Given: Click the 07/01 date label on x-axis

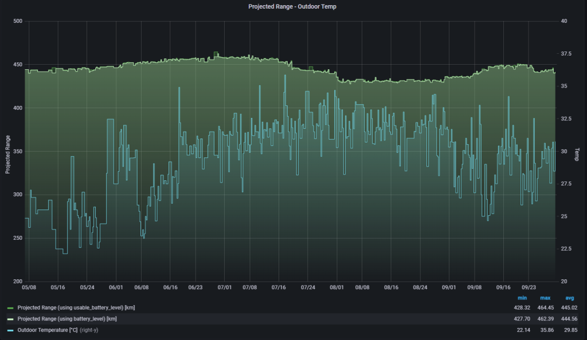Looking at the screenshot, I should (x=225, y=287).
